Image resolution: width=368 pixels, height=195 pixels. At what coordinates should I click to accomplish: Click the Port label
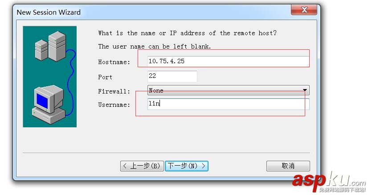(x=105, y=77)
